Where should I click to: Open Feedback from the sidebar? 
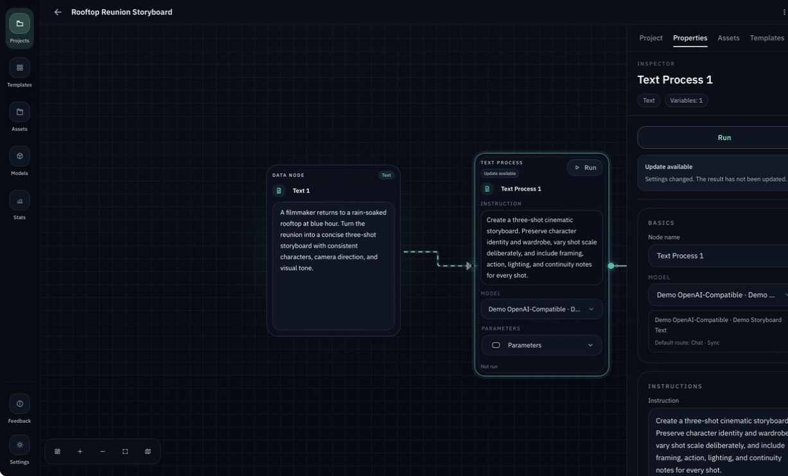[19, 409]
